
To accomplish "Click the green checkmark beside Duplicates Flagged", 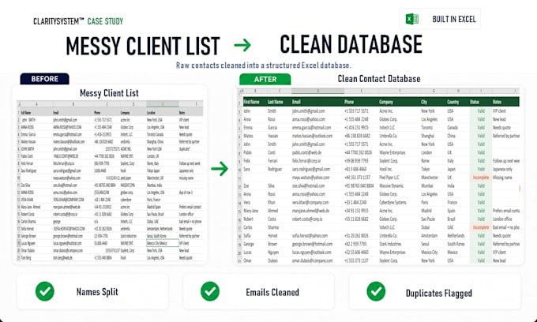I will (376, 291).
